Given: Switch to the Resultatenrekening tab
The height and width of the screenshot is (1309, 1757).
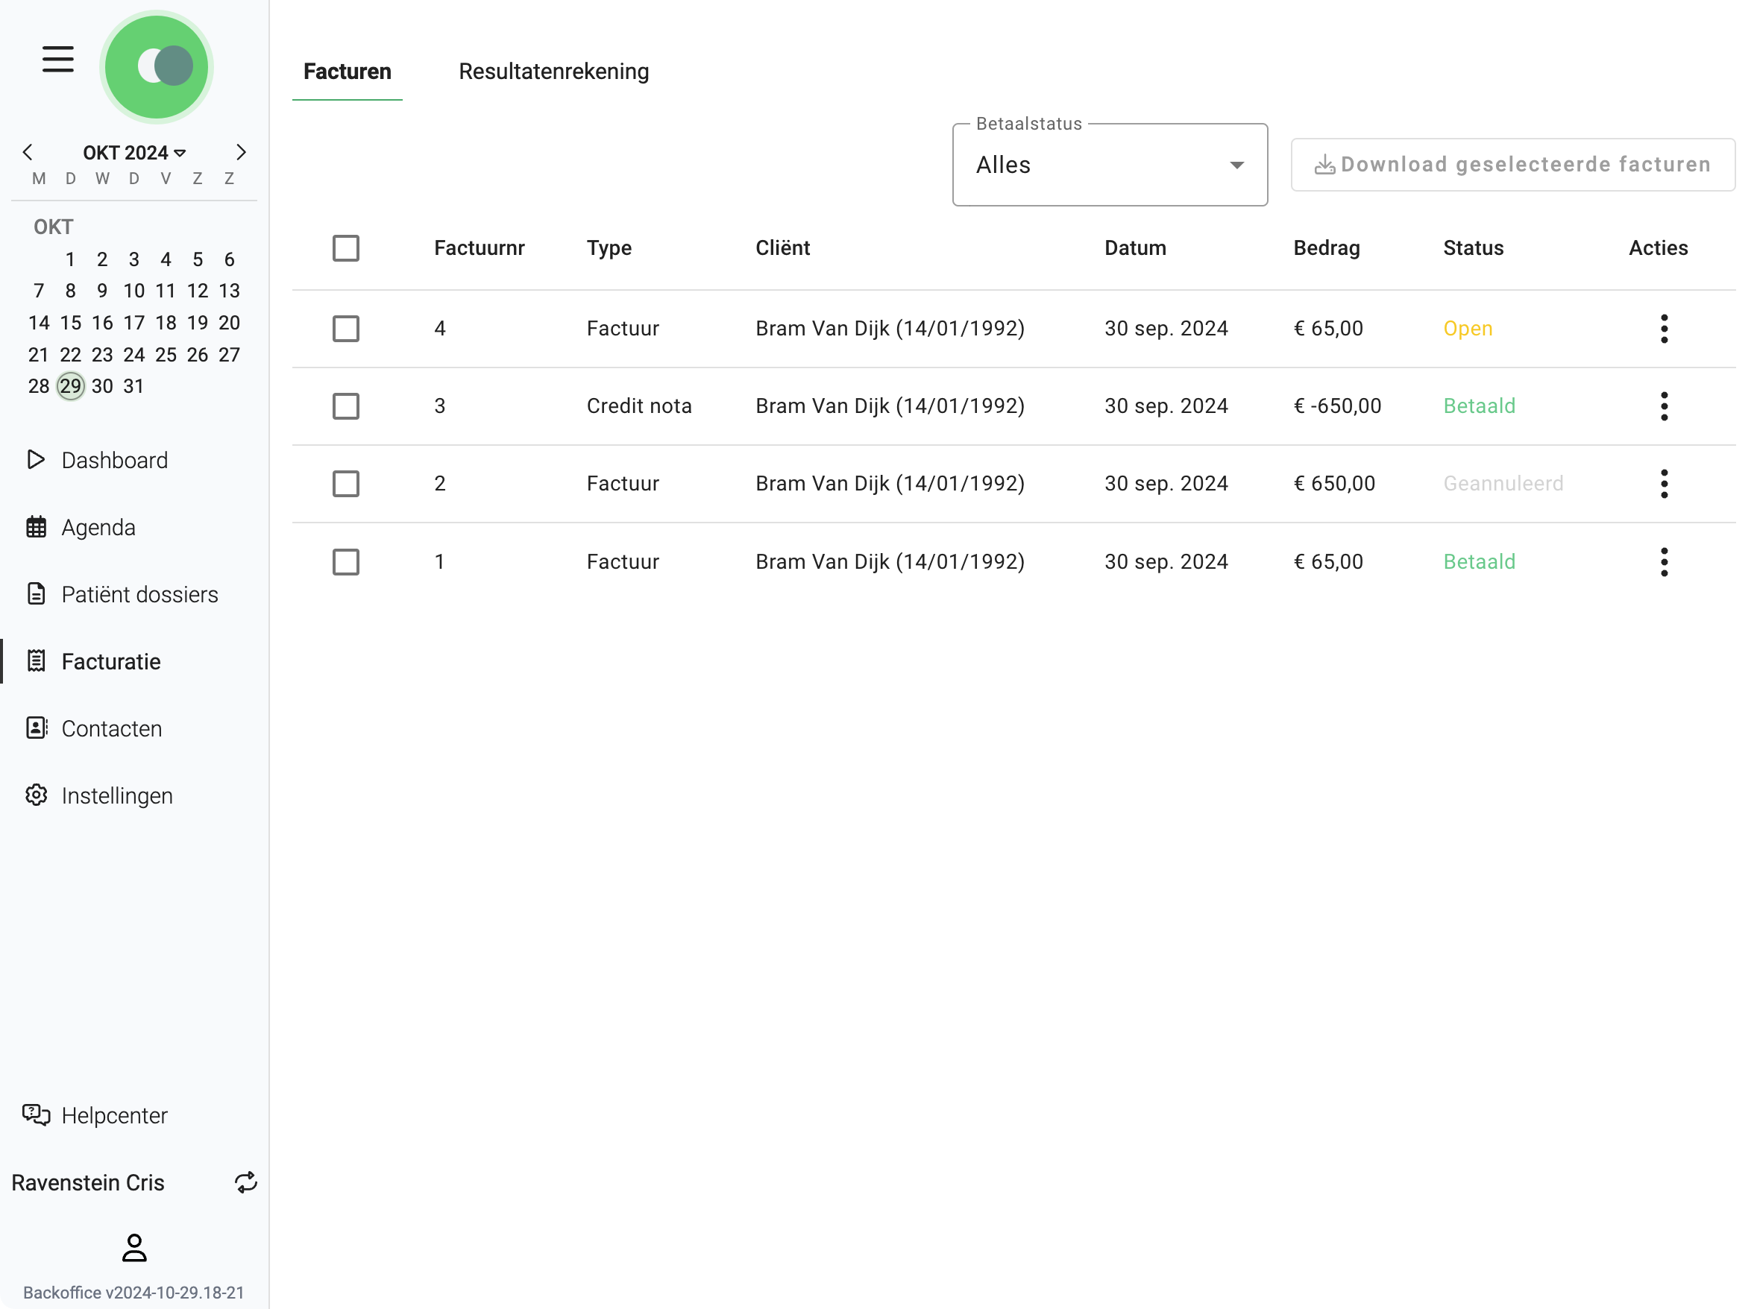Looking at the screenshot, I should (x=553, y=72).
